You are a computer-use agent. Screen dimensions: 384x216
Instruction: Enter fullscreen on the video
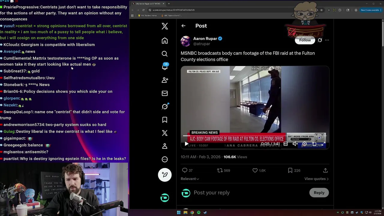point(323,144)
